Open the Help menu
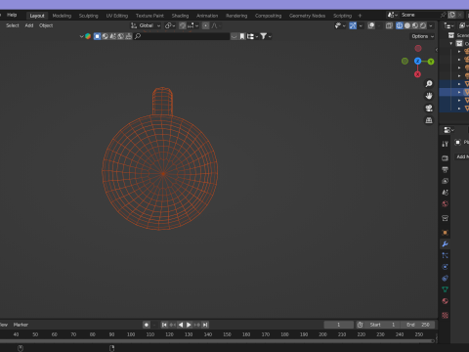This screenshot has height=352, width=469. (12, 15)
